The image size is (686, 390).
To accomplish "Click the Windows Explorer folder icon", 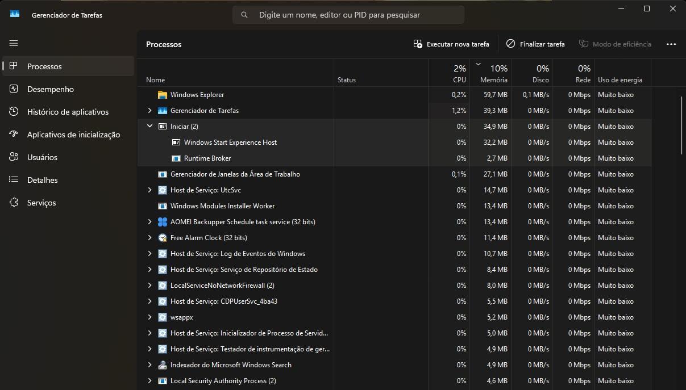I will [163, 95].
